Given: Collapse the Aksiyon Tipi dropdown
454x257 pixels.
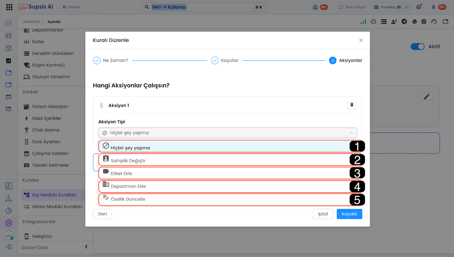Looking at the screenshot, I should tap(351, 133).
